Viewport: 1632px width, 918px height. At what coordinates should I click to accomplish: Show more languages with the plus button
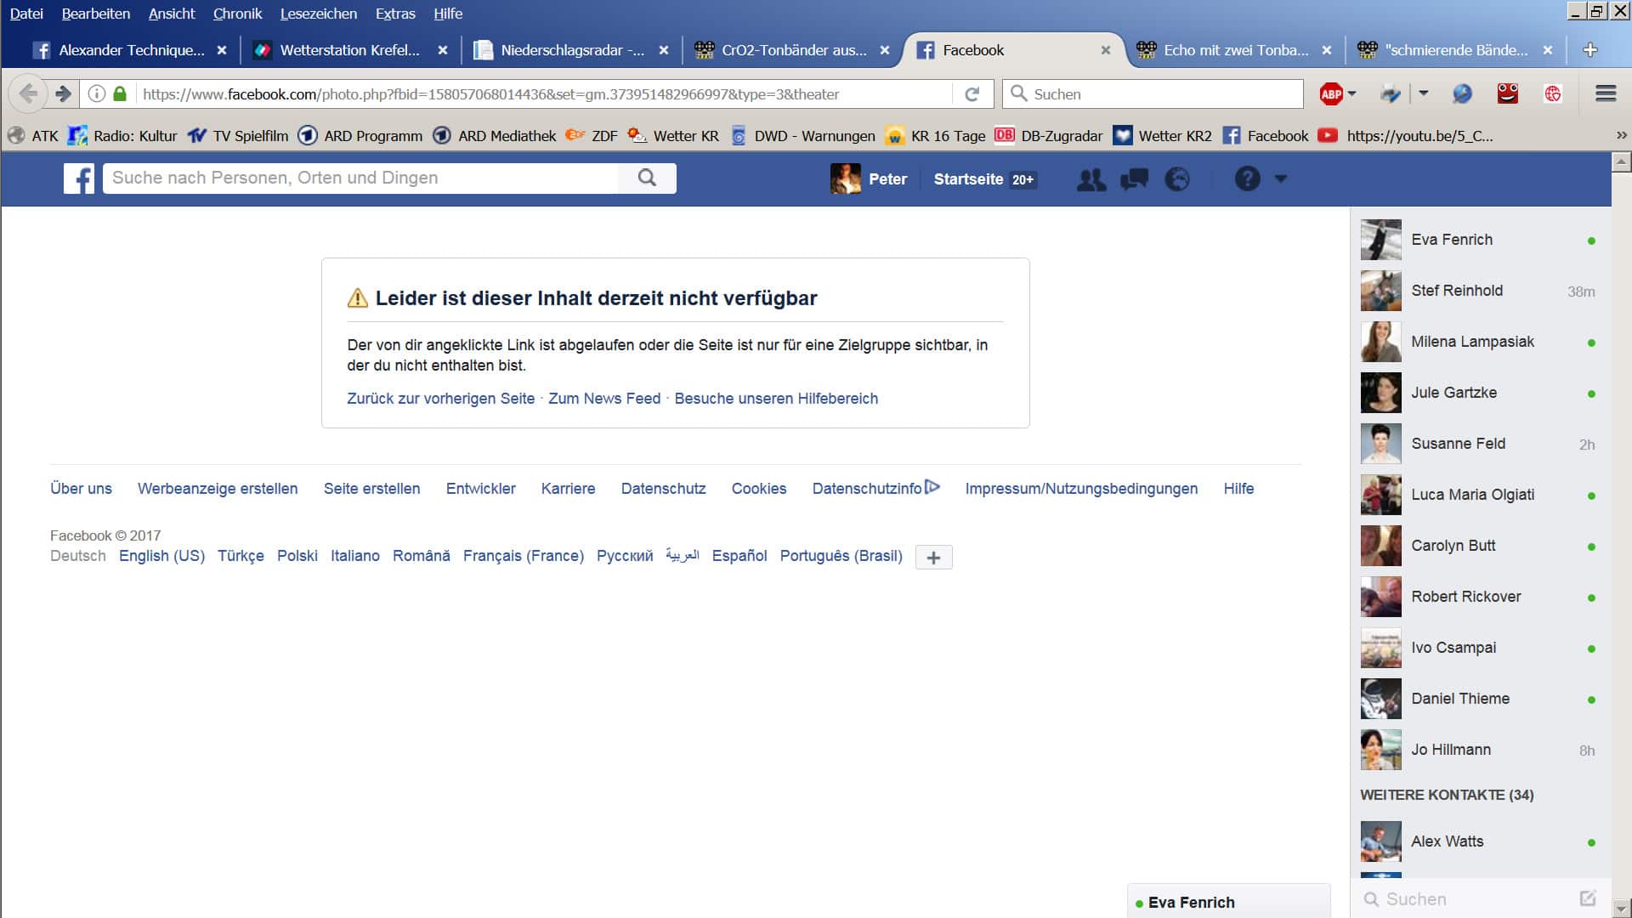coord(933,558)
